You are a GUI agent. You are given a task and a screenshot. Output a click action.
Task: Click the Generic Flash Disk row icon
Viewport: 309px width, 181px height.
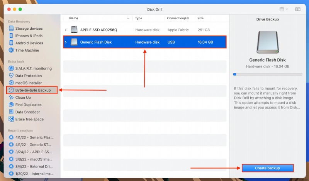[74, 42]
